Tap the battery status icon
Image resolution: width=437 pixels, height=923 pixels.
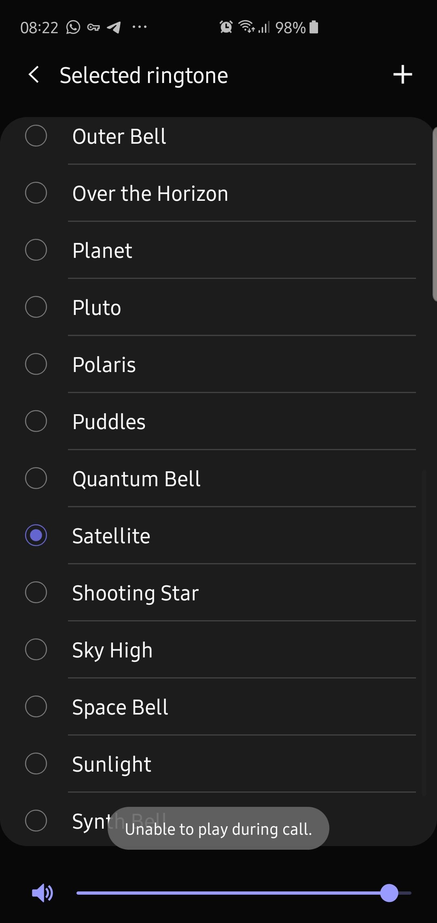click(x=314, y=27)
